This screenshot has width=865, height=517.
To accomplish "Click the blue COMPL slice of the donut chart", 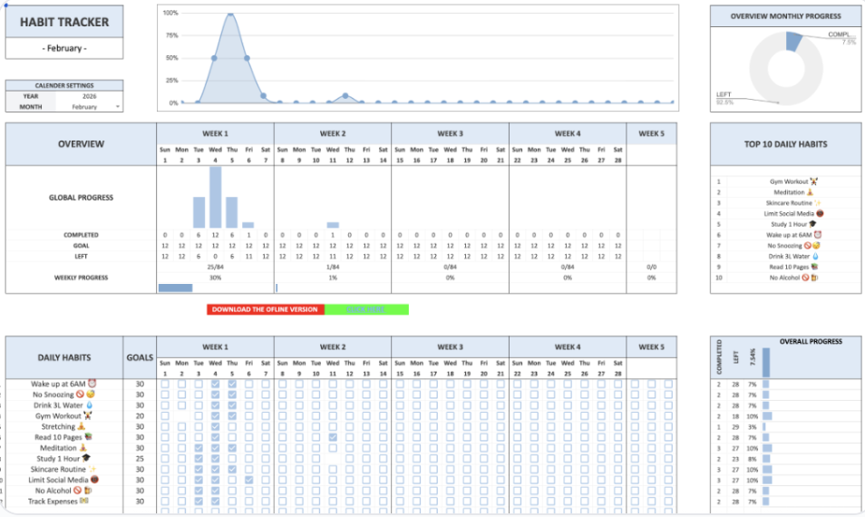I will pyautogui.click(x=794, y=42).
